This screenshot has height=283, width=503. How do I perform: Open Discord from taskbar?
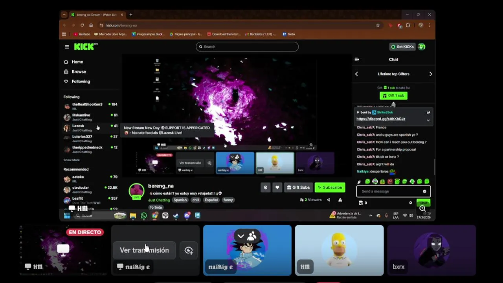point(187,215)
